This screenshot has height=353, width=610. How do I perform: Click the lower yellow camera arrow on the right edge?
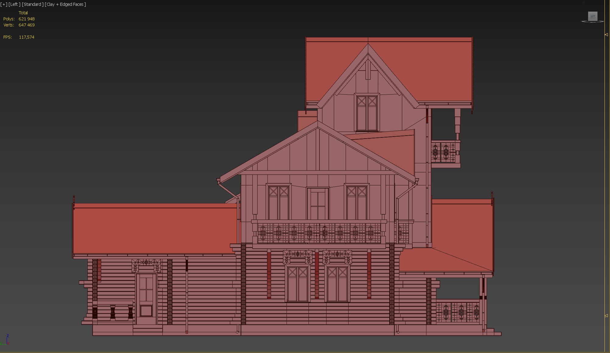click(x=606, y=316)
